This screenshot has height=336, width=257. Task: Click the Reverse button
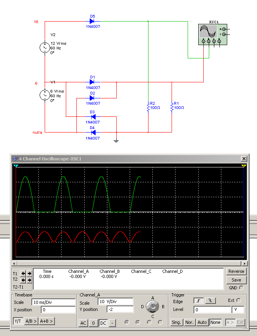pos(236,271)
